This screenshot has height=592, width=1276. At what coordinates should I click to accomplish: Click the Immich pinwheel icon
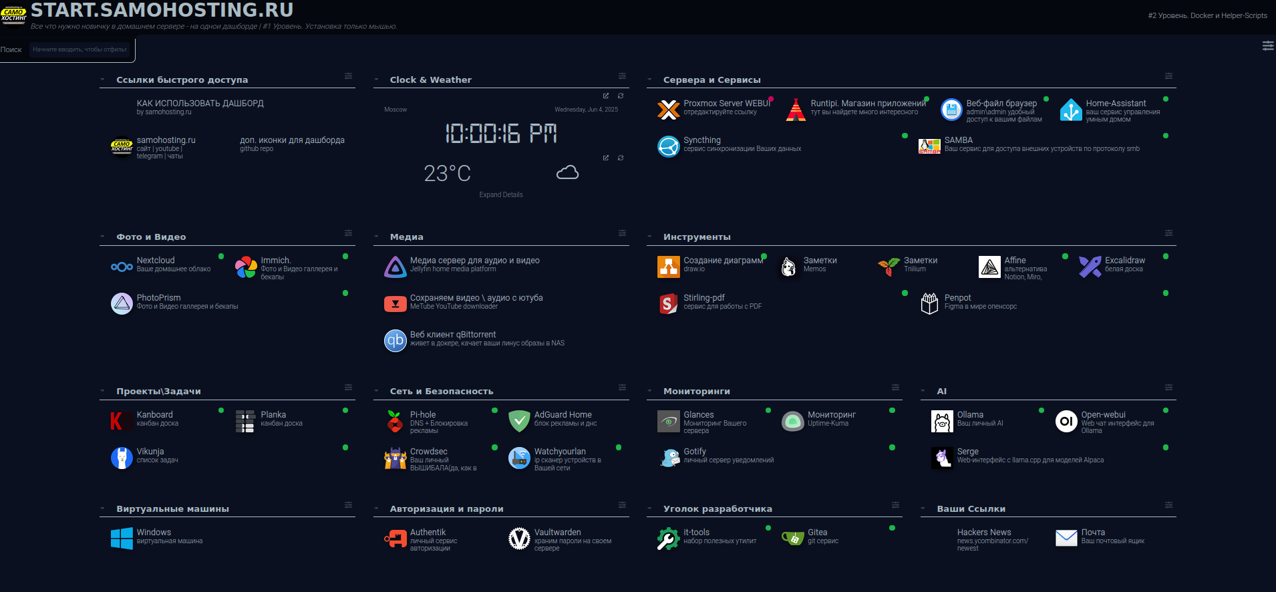[246, 267]
